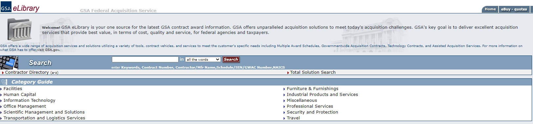Open Industrial Products and Services category
The image size is (533, 124).
pos(322,95)
